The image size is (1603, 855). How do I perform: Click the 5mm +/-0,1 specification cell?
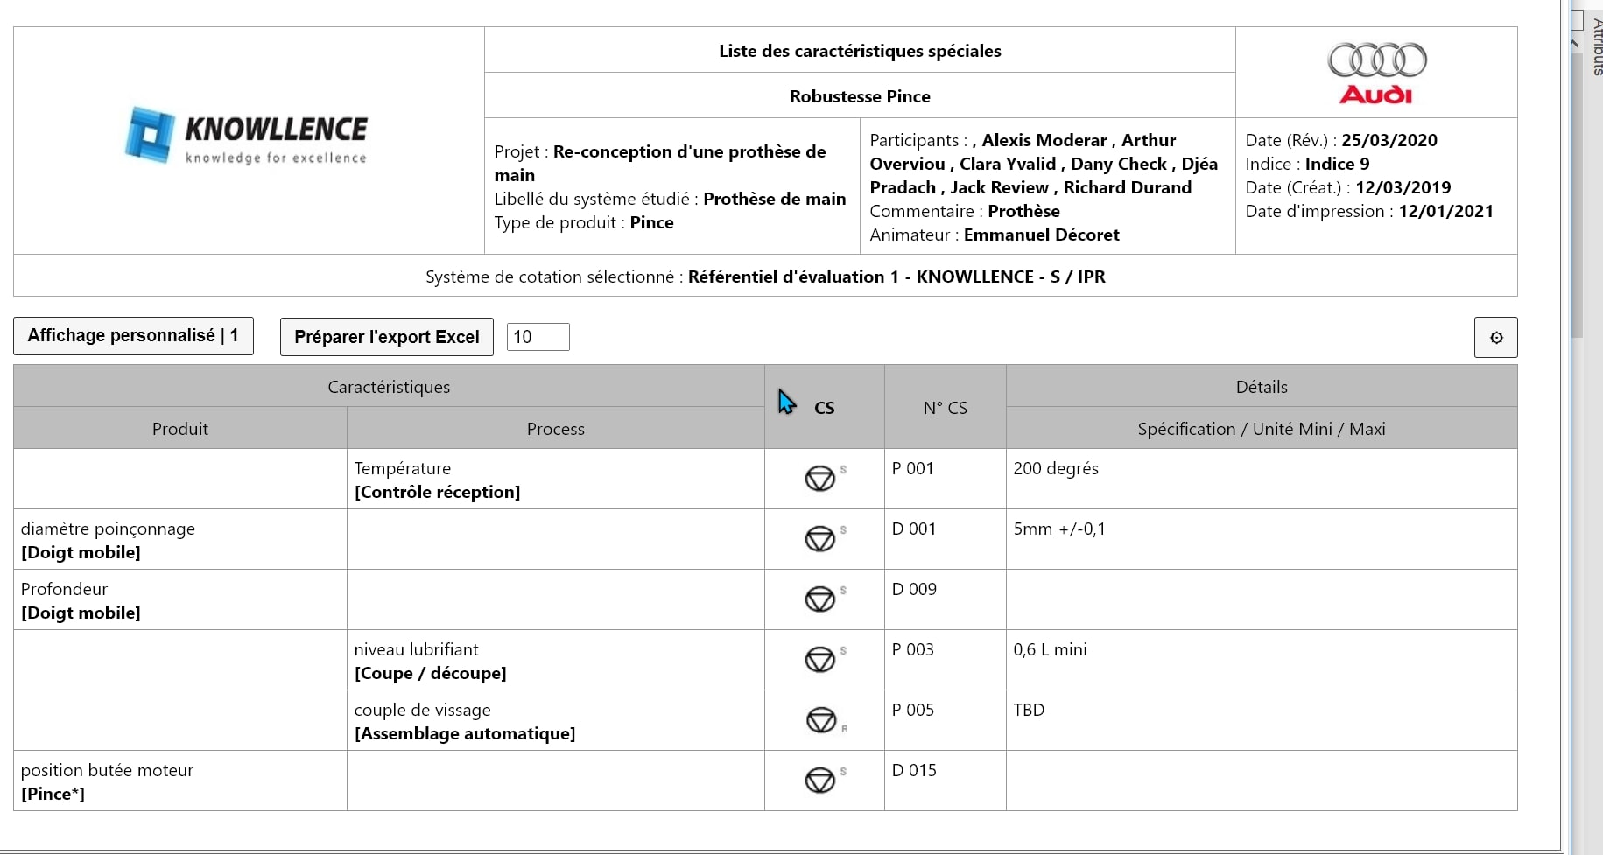tap(1262, 540)
